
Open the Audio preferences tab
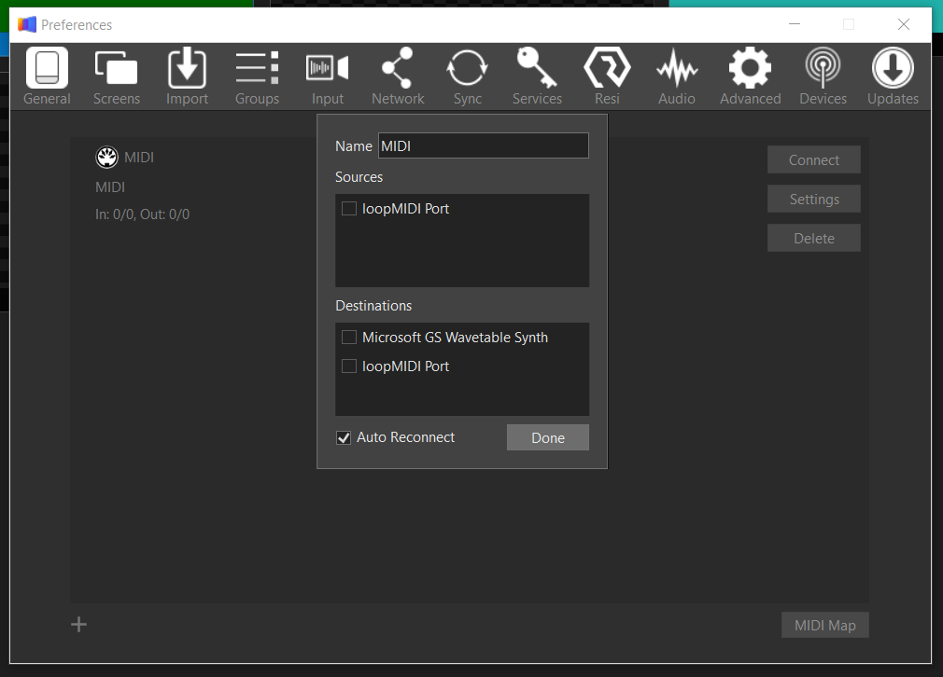(x=677, y=76)
